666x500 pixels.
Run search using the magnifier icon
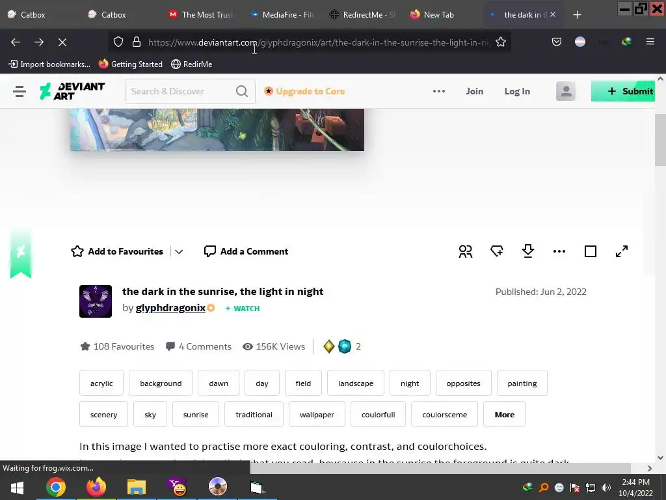point(242,91)
